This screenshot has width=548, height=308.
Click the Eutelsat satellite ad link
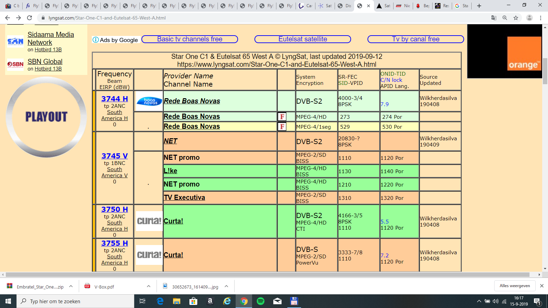pos(303,39)
